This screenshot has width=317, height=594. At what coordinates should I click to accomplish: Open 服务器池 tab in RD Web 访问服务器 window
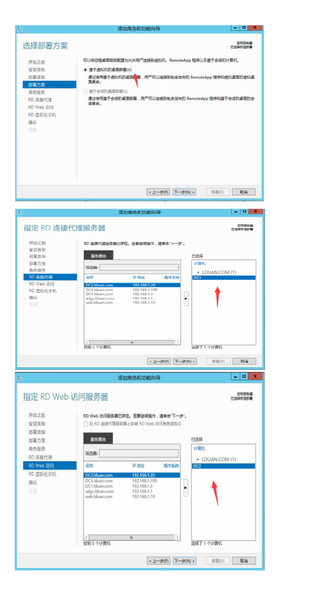pos(98,439)
